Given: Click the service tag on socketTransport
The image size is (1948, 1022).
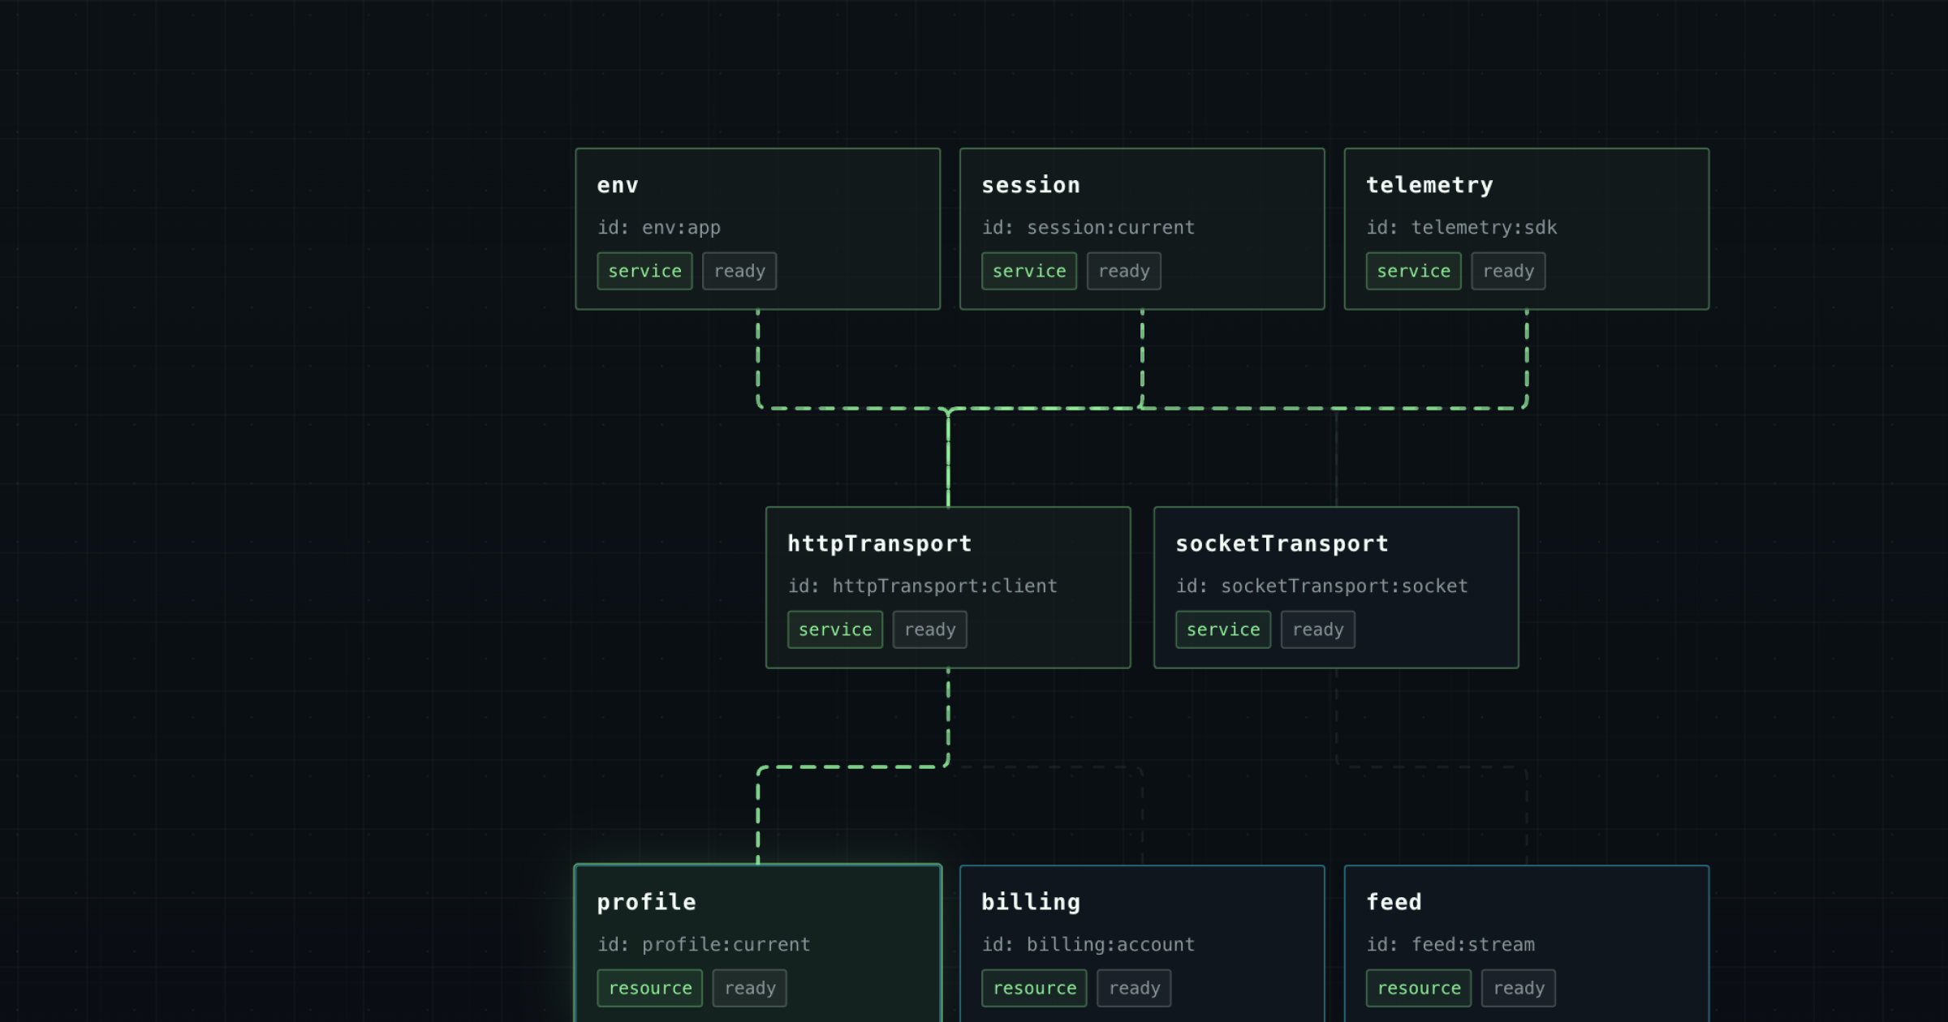Looking at the screenshot, I should (1223, 629).
